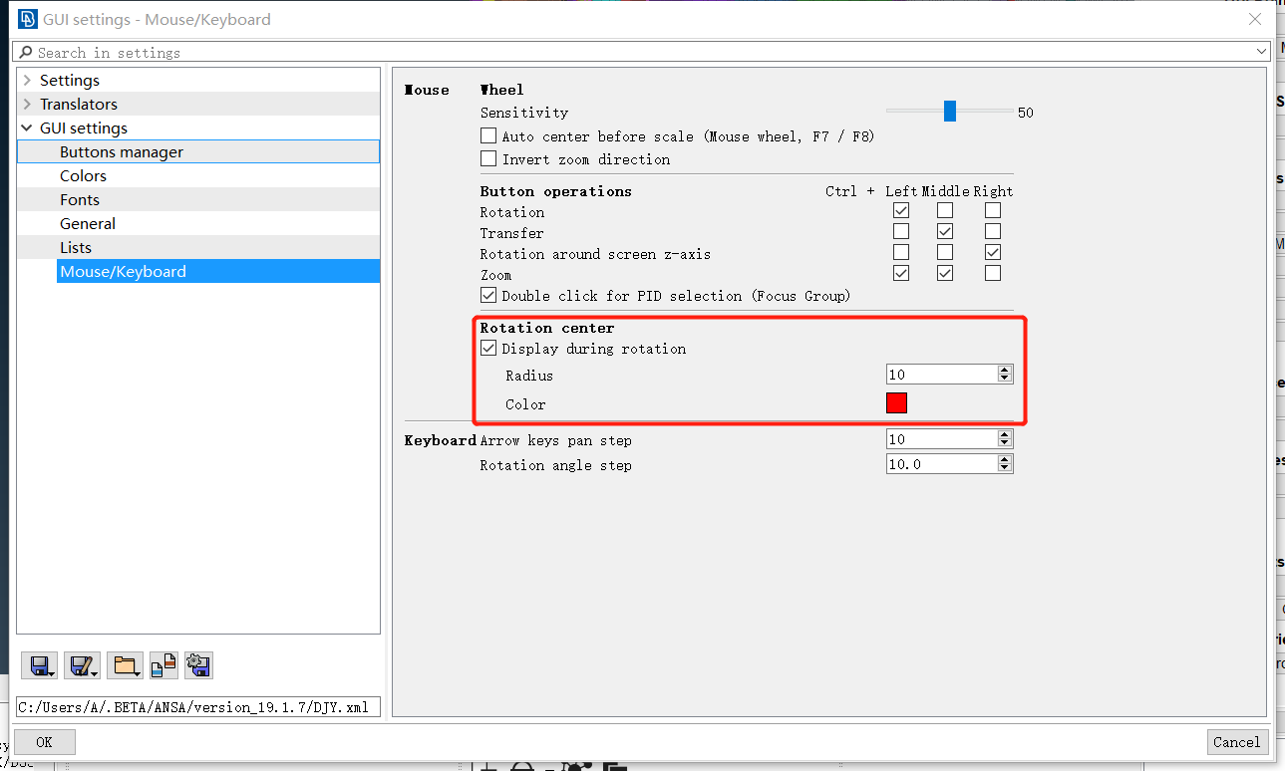
Task: Click the DJY.xml settings file path field
Action: tap(197, 707)
